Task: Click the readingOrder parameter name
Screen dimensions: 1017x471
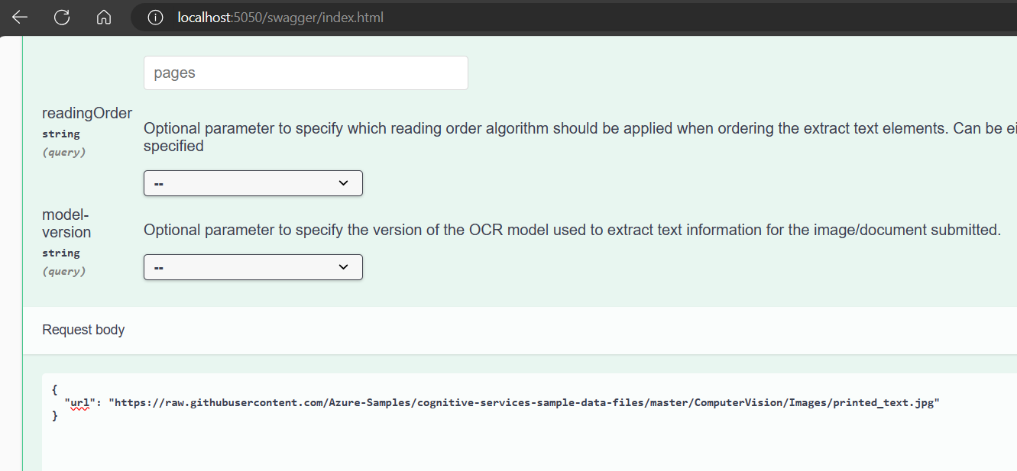Action: (x=87, y=112)
